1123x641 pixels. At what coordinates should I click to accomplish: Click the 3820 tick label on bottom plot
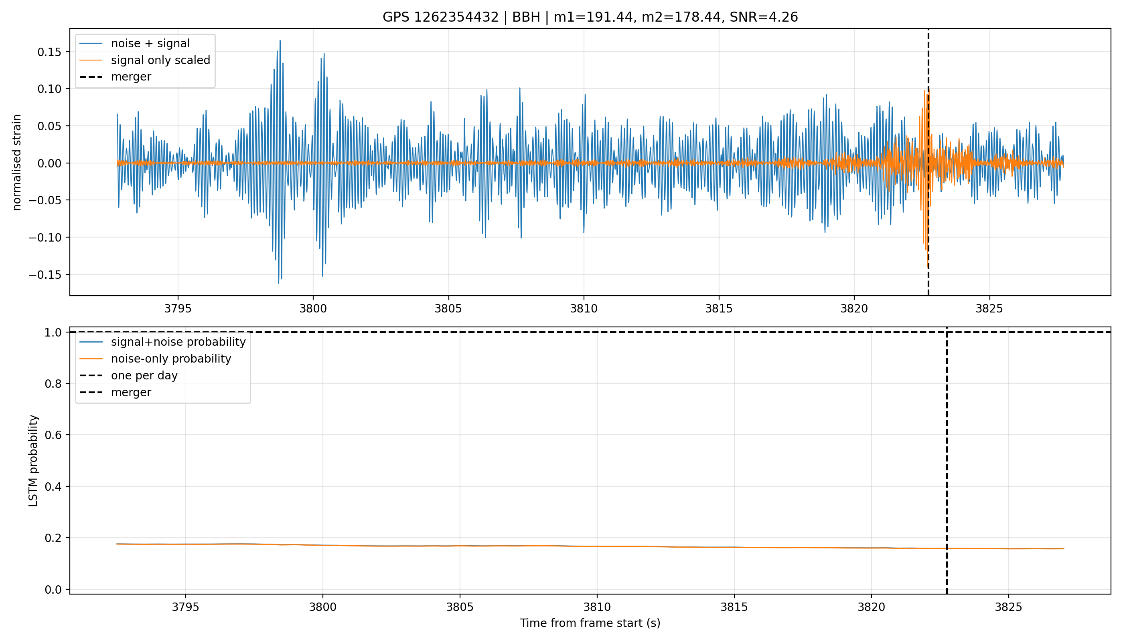871,607
